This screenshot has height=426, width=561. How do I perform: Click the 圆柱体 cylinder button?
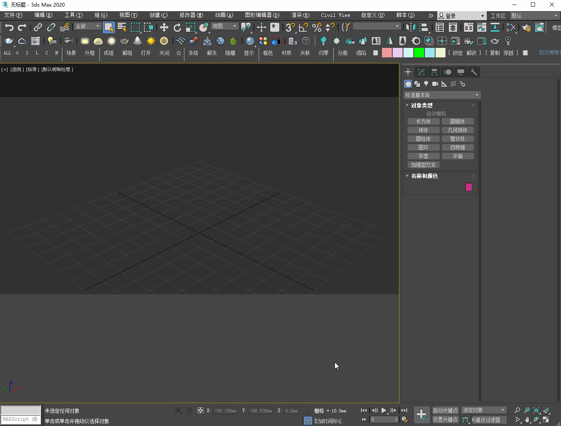423,139
